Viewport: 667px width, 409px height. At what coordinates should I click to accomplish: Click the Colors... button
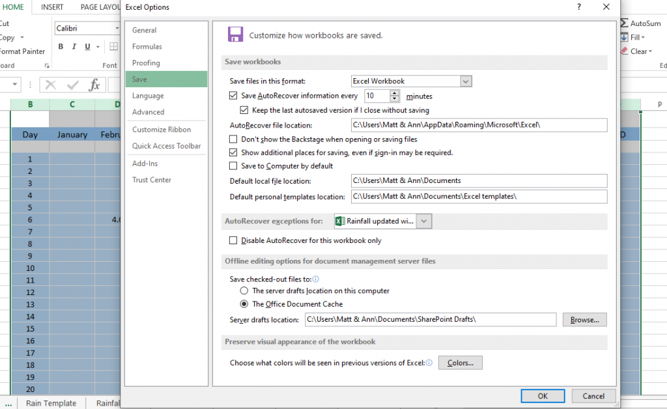point(461,363)
